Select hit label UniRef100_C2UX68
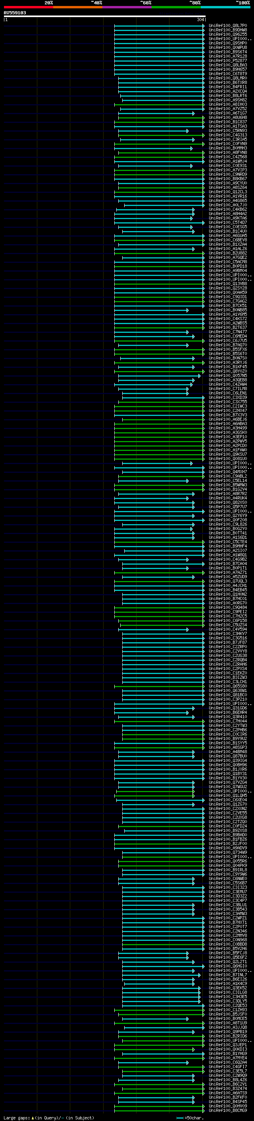This screenshot has height=1121, width=254. tap(227, 818)
